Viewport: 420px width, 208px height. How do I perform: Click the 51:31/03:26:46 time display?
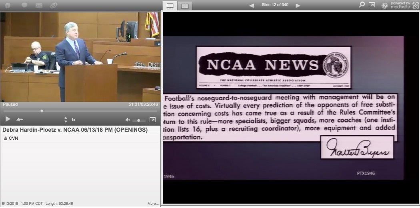click(x=143, y=104)
